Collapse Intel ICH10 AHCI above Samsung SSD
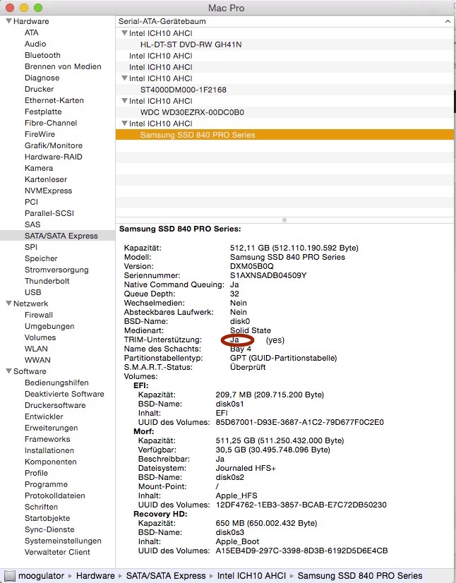The image size is (456, 583). click(124, 124)
